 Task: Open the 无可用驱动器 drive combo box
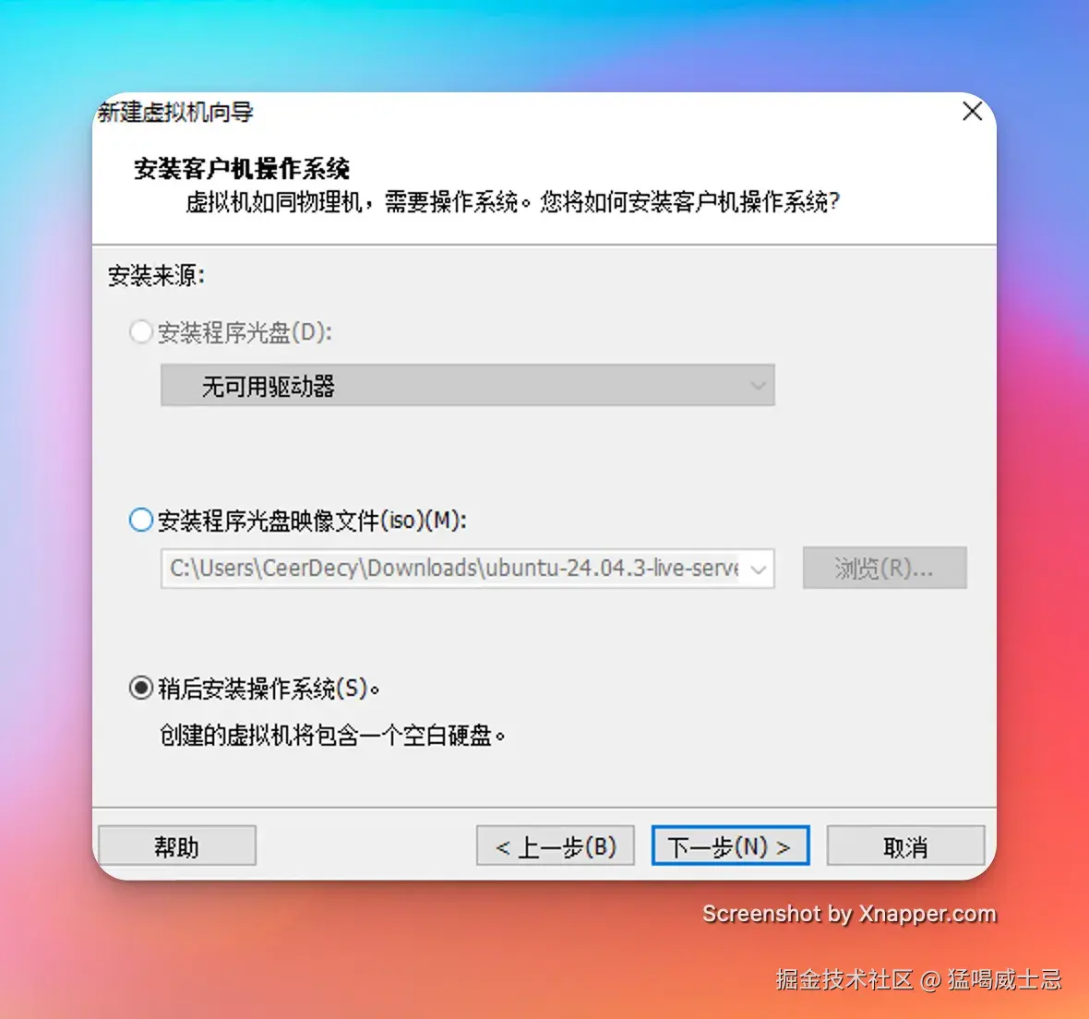click(x=467, y=386)
